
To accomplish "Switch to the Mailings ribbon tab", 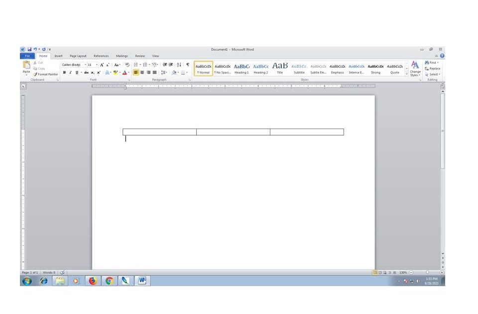I will 122,56.
